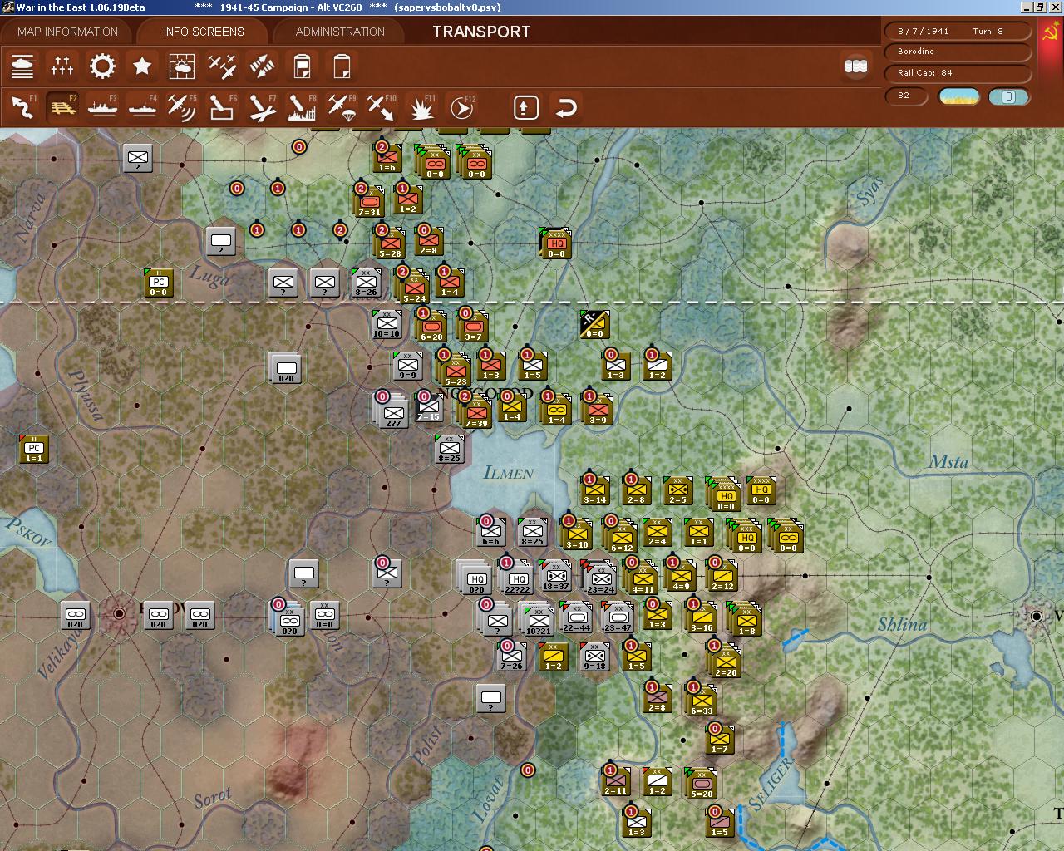Click the Borodino name field

point(958,52)
